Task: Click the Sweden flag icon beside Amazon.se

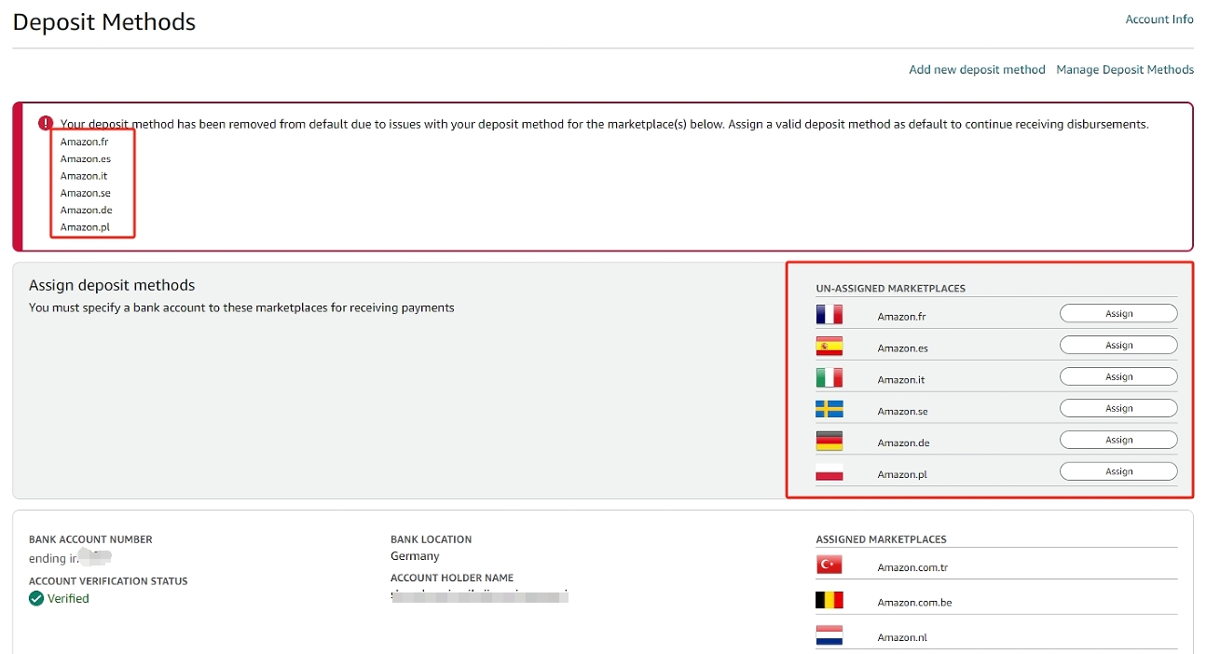Action: pyautogui.click(x=829, y=409)
